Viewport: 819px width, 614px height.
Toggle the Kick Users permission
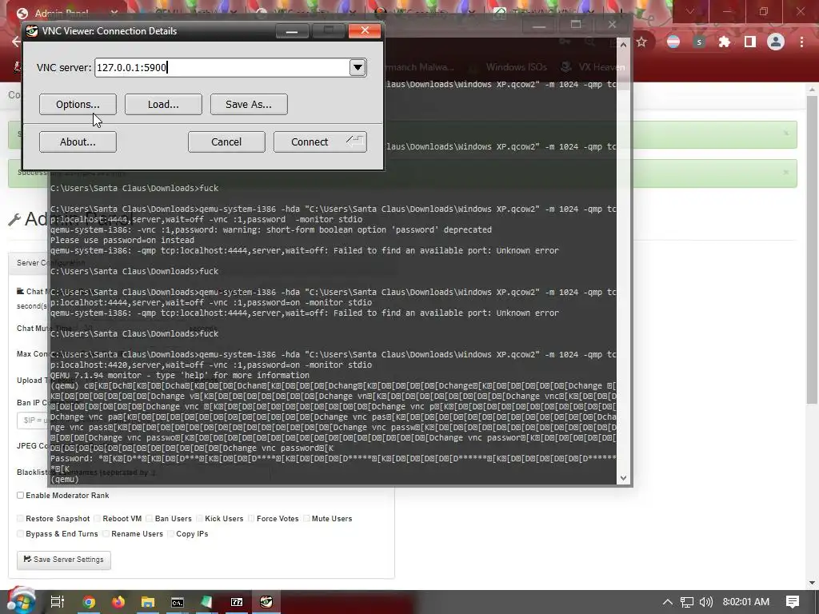click(199, 518)
